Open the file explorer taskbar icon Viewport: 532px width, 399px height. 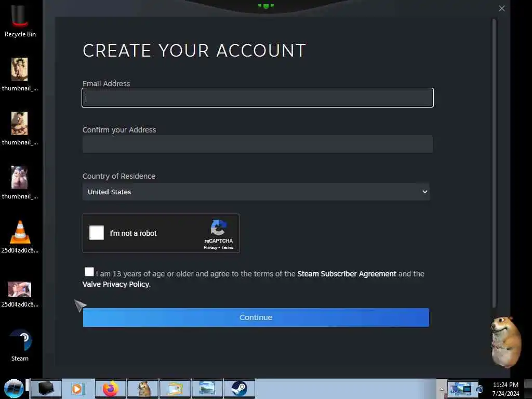(x=175, y=389)
